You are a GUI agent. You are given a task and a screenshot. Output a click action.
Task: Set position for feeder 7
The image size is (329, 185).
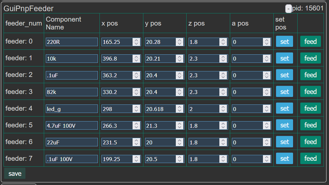(284, 158)
